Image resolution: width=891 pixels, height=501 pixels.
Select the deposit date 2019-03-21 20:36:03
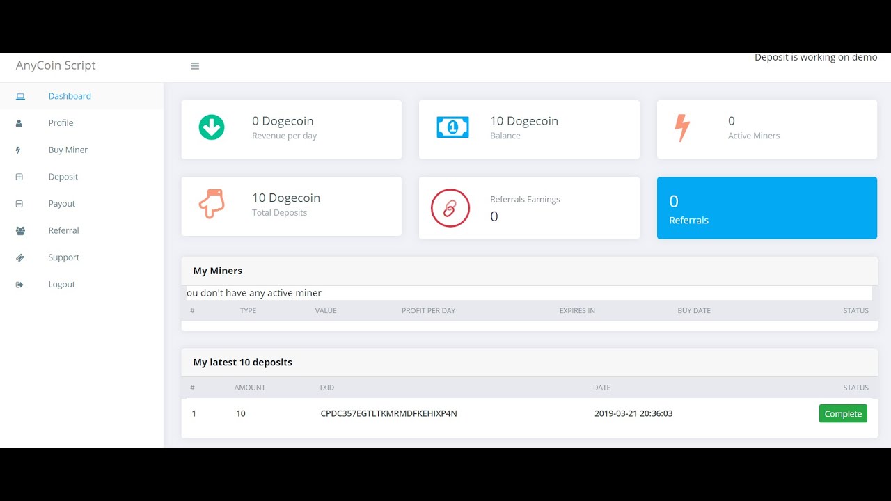point(633,413)
